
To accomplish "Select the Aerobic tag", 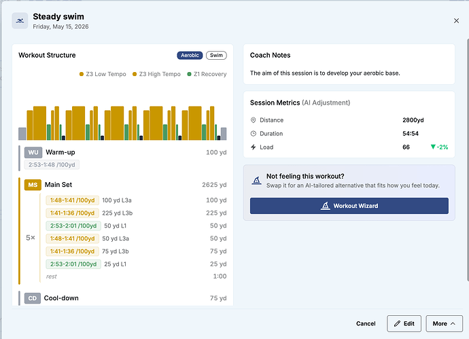I will click(x=190, y=55).
